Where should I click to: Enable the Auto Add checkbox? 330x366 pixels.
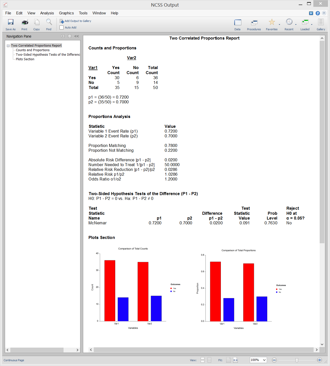(62, 27)
